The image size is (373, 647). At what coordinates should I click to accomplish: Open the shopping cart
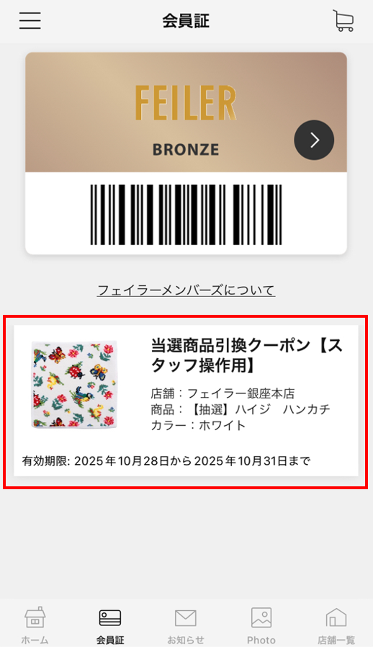[x=343, y=21]
